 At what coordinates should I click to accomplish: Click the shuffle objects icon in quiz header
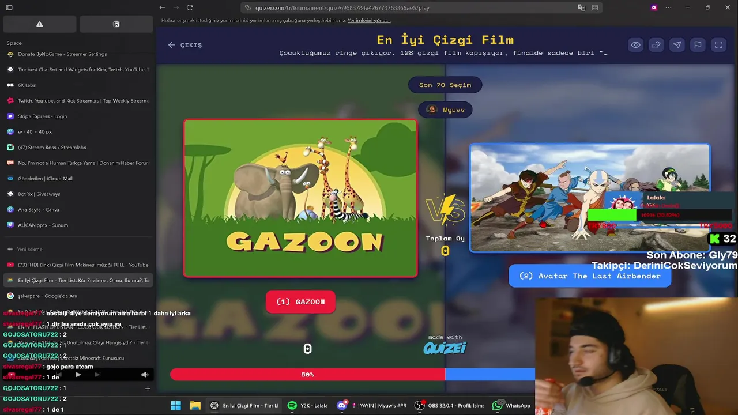click(x=656, y=44)
